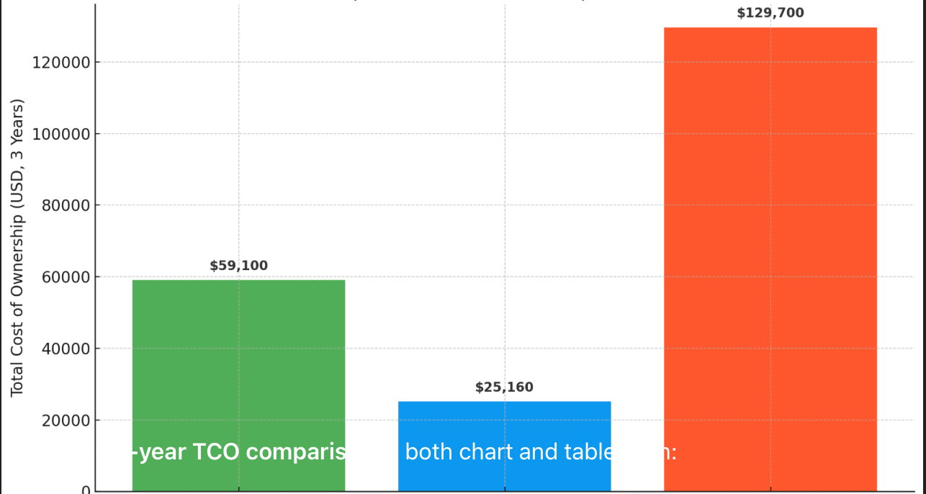
Task: Click the x-axis tick mark under blue bar
Action: click(504, 492)
